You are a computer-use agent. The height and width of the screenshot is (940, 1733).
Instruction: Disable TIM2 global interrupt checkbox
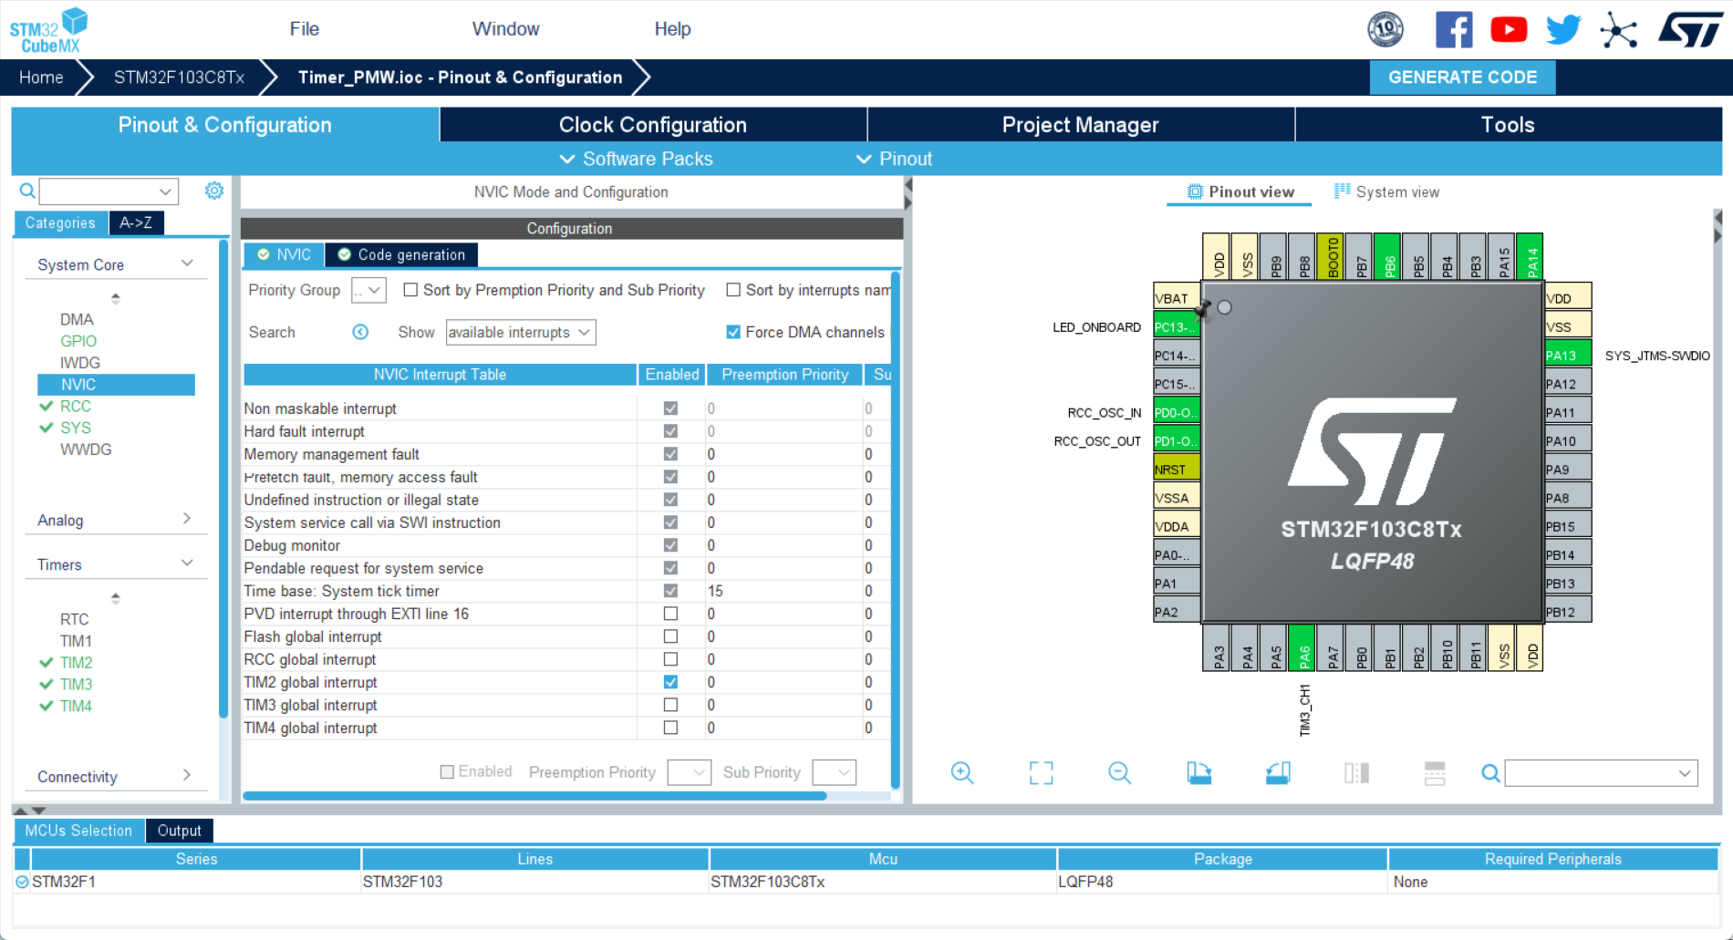[670, 682]
